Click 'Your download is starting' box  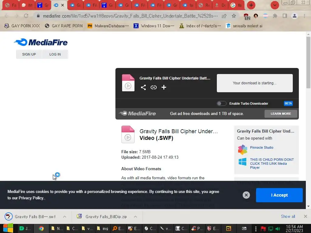255,83
